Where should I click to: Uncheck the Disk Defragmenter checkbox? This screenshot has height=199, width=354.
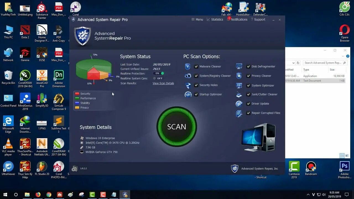point(248,66)
